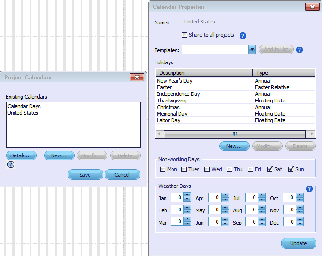Save the project calendars
Image resolution: width=322 pixels, height=256 pixels.
85,175
